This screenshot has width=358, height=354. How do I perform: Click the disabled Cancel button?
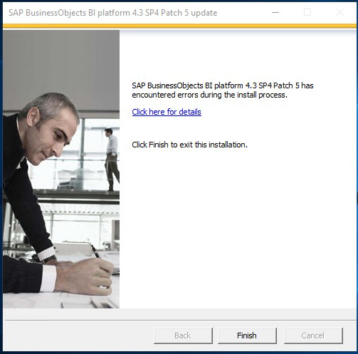(313, 335)
